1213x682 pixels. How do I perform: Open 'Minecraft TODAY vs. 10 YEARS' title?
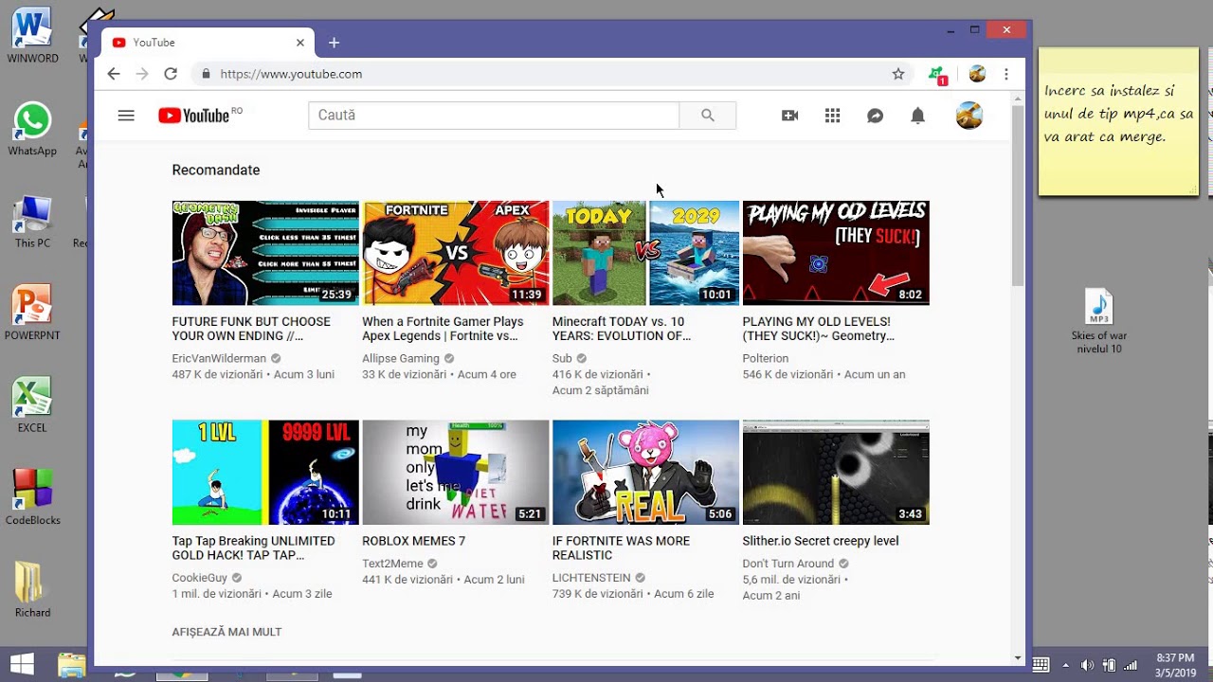click(622, 329)
